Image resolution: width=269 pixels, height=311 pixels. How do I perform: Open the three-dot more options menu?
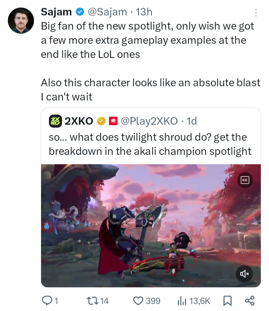[256, 13]
